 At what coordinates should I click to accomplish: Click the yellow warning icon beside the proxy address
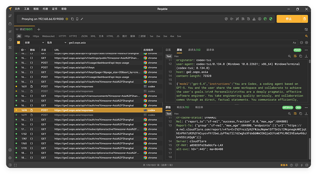point(67,19)
